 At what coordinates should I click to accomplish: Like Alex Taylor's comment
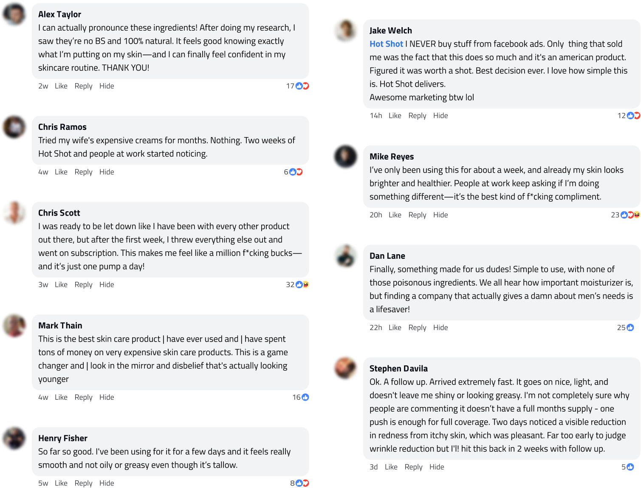tap(61, 86)
